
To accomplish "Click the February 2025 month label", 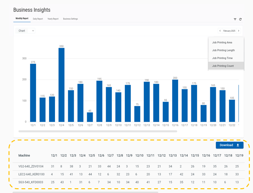I will pyautogui.click(x=229, y=31).
